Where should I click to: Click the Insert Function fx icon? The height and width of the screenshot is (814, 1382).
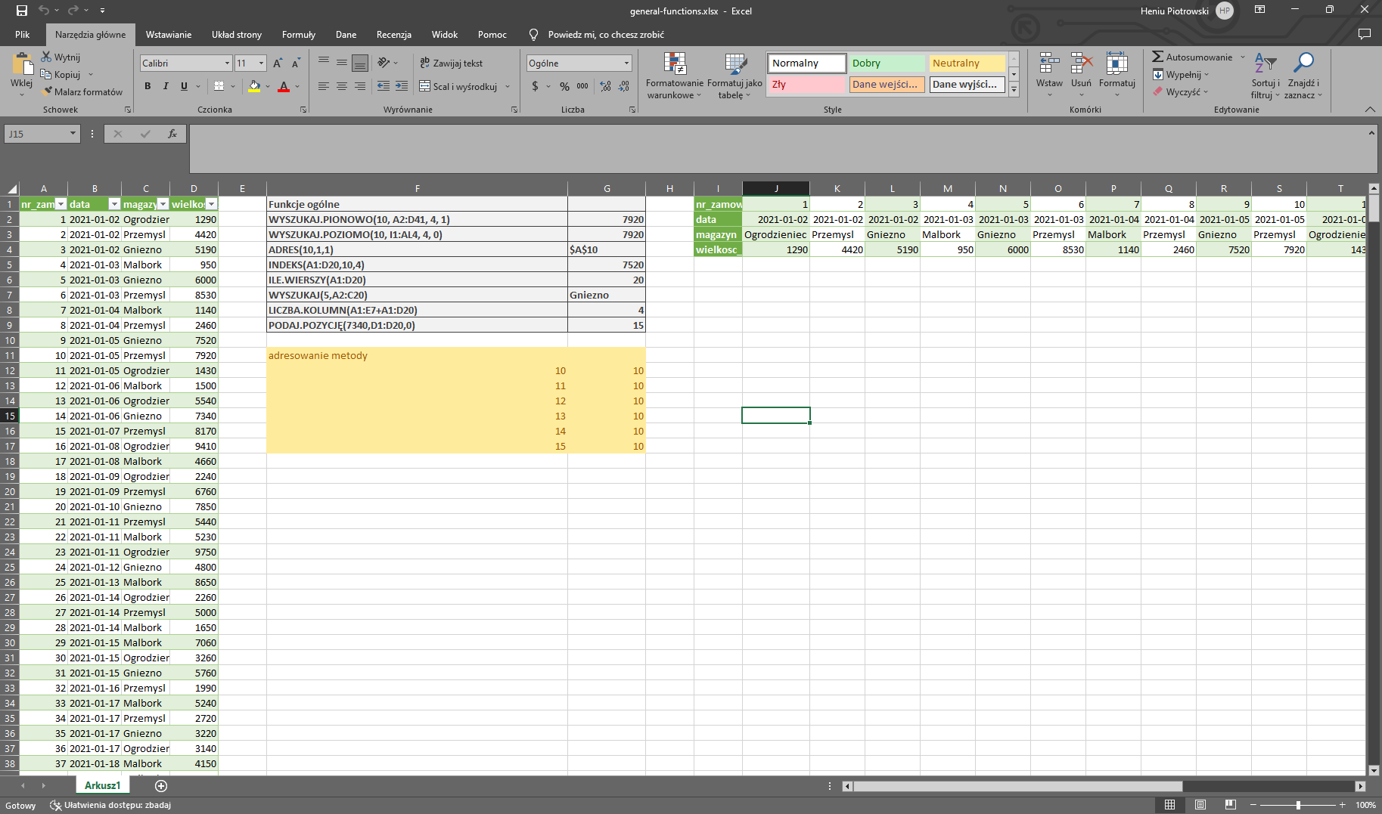click(172, 134)
